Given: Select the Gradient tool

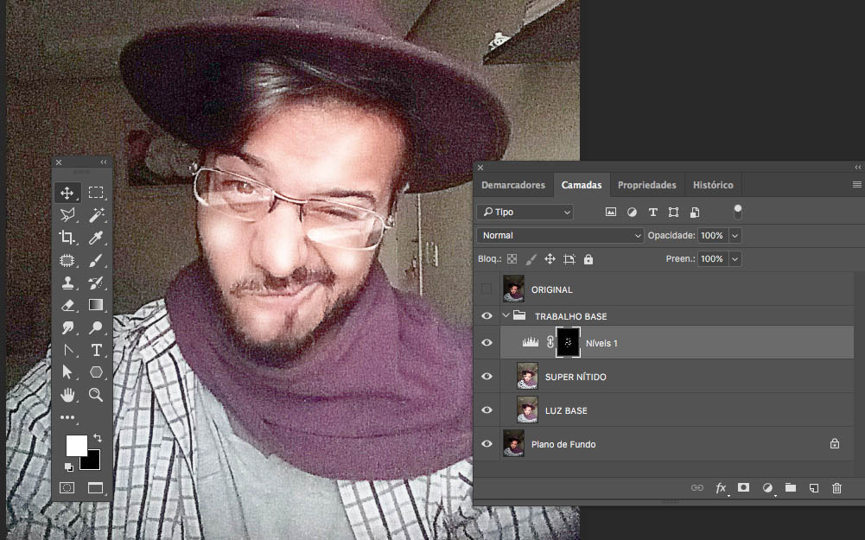Looking at the screenshot, I should pos(97,304).
